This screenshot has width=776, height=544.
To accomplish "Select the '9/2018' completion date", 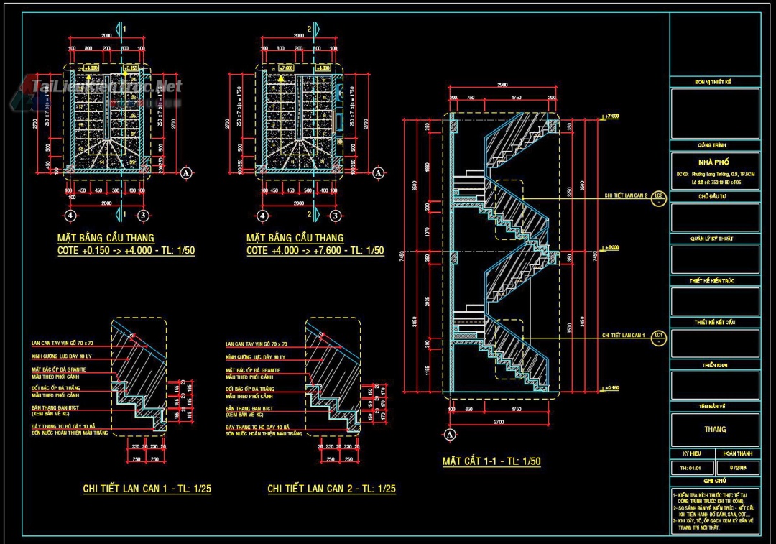I will pyautogui.click(x=738, y=467).
